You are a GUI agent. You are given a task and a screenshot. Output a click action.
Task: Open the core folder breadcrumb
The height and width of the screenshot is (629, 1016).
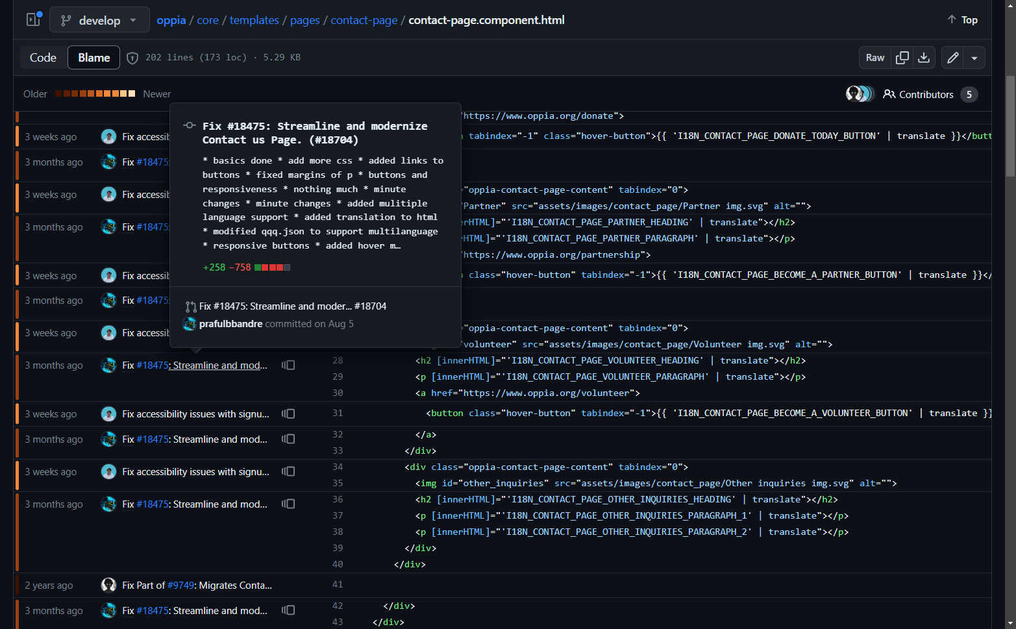[208, 20]
